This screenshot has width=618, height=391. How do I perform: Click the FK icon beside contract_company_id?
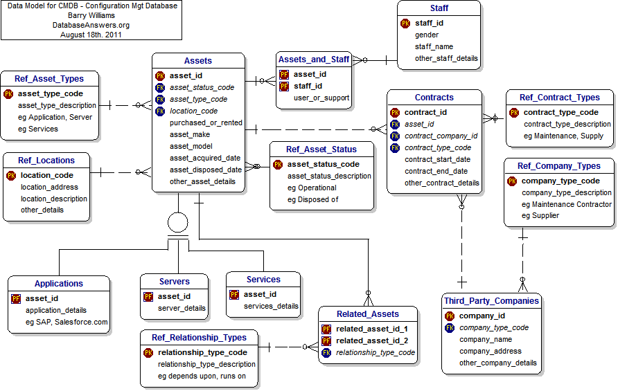click(x=394, y=136)
